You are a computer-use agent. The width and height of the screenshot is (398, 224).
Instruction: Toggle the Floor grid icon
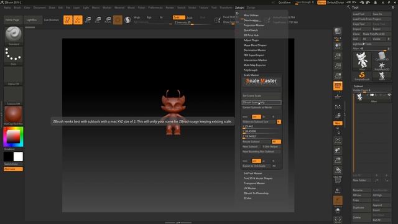tap(338, 96)
